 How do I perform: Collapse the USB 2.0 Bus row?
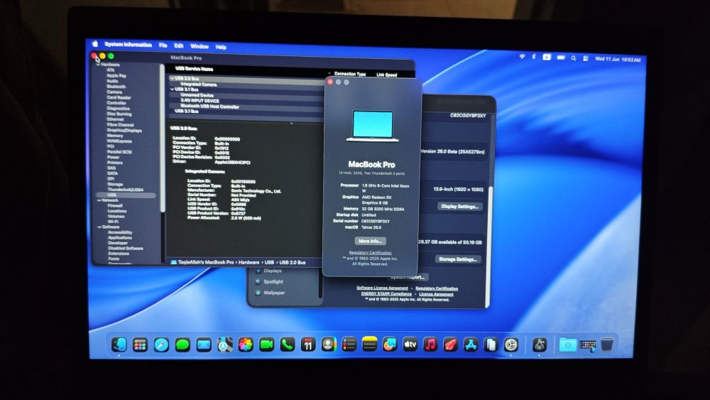point(172,78)
